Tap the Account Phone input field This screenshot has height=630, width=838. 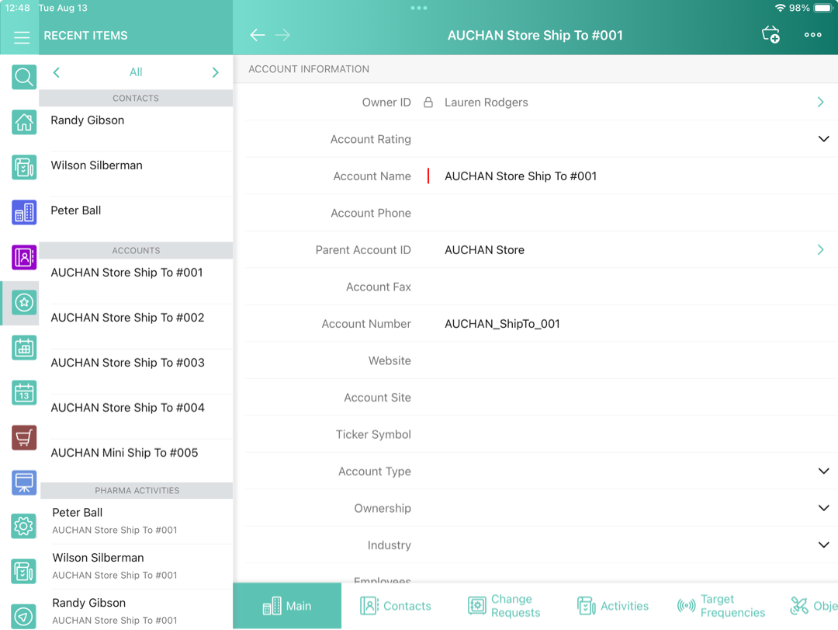(x=621, y=213)
